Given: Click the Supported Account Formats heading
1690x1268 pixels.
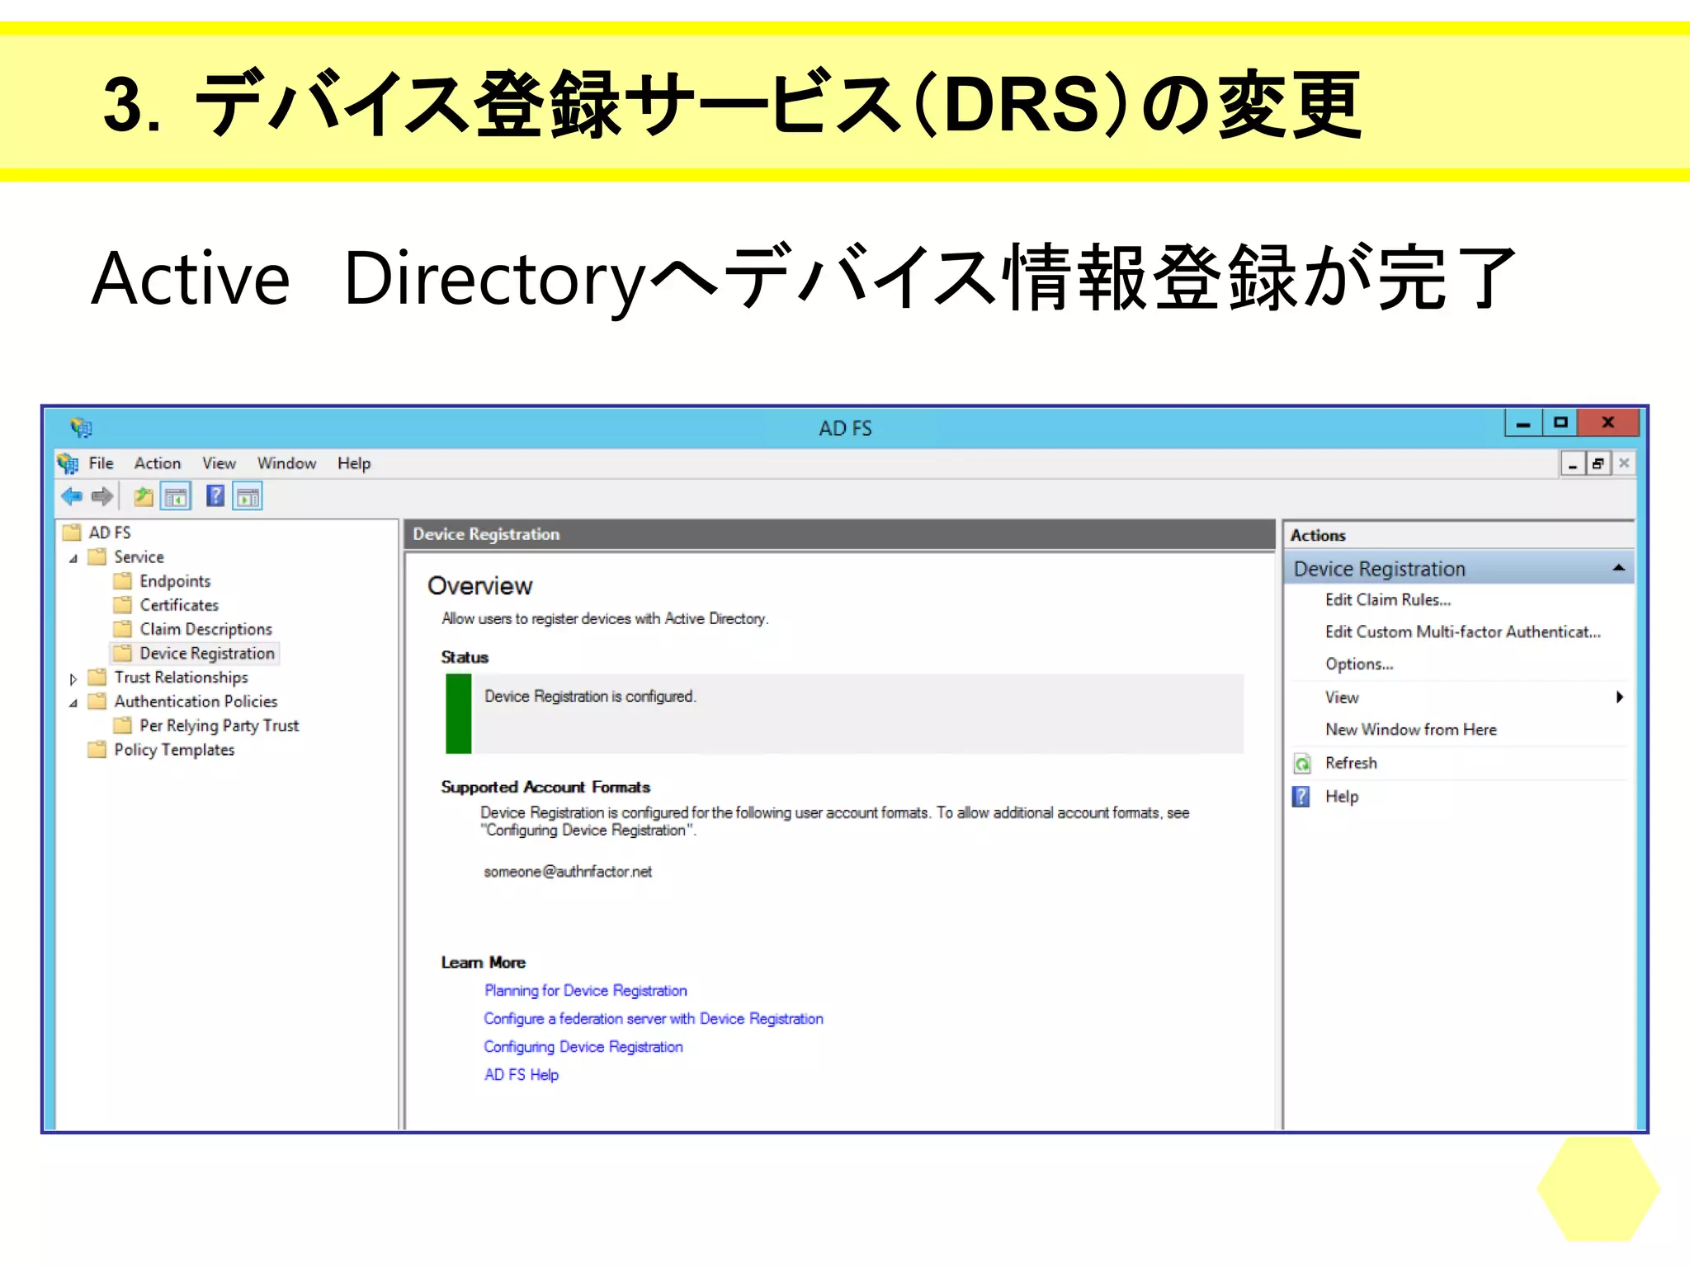Looking at the screenshot, I should 545,788.
